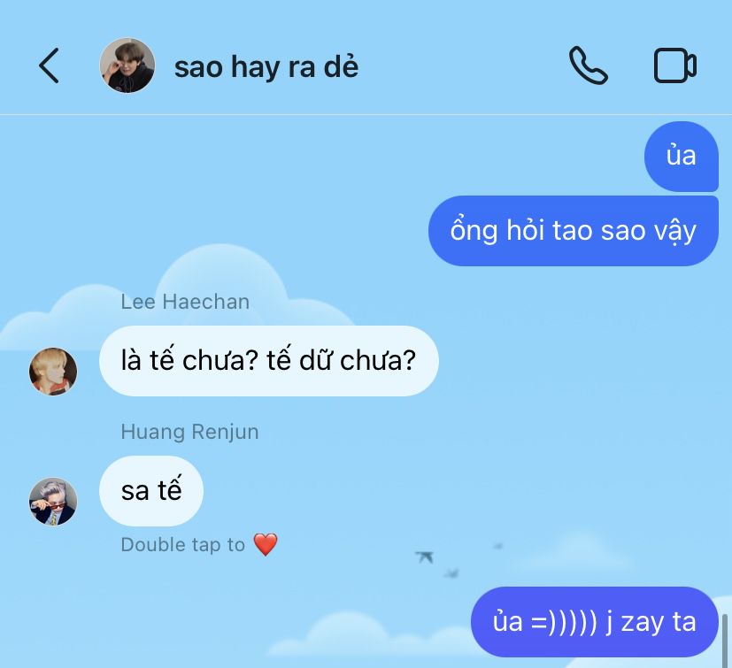Open the group chat avatar photo
Viewport: 732px width, 668px height.
[127, 65]
